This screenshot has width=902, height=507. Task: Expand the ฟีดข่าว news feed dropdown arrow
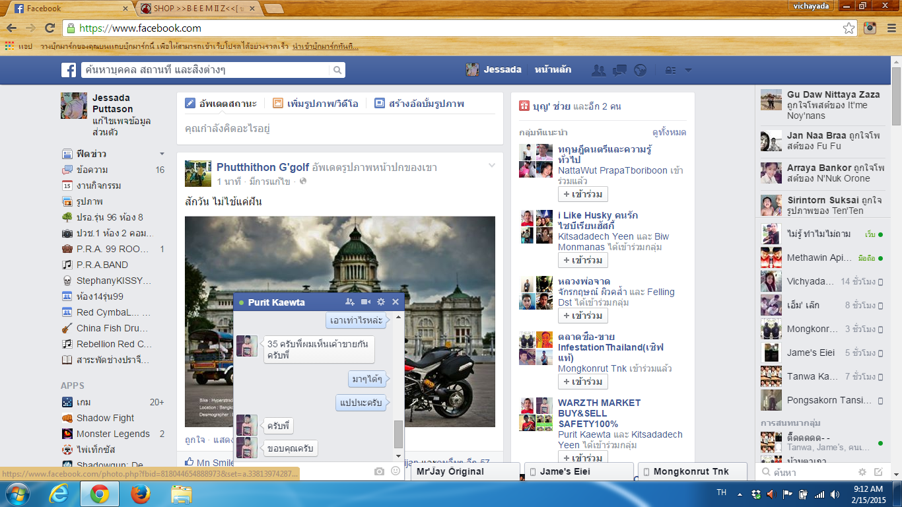pos(162,154)
